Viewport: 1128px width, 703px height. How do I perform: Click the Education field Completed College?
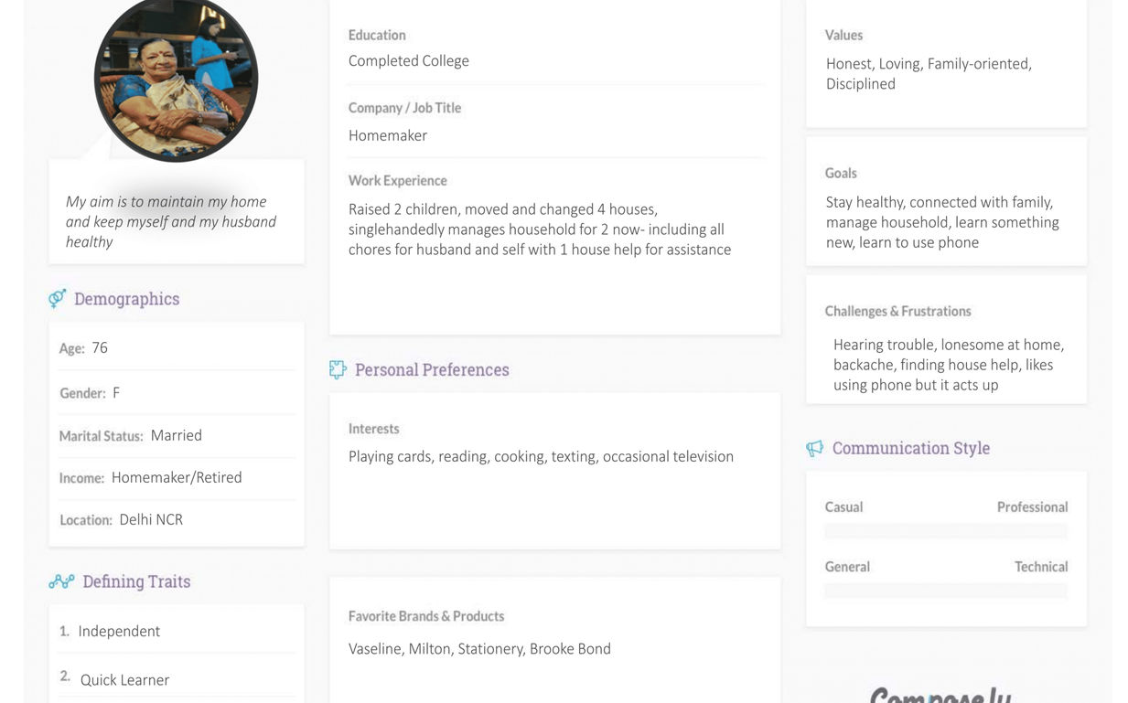click(409, 61)
